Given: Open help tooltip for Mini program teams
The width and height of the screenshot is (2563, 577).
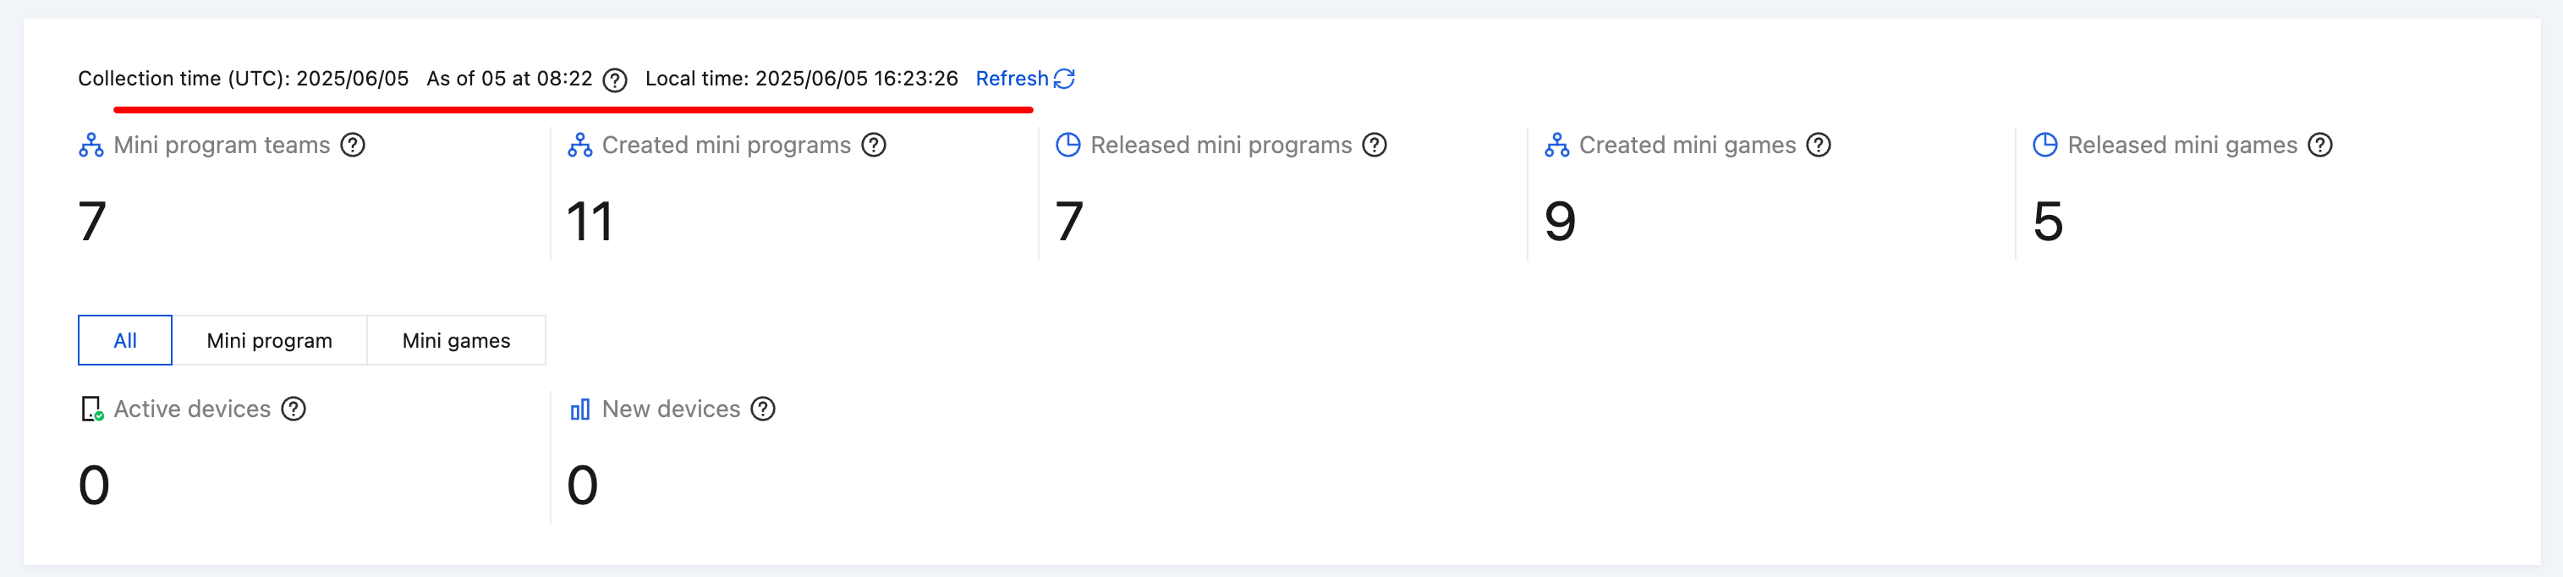Looking at the screenshot, I should pyautogui.click(x=352, y=146).
